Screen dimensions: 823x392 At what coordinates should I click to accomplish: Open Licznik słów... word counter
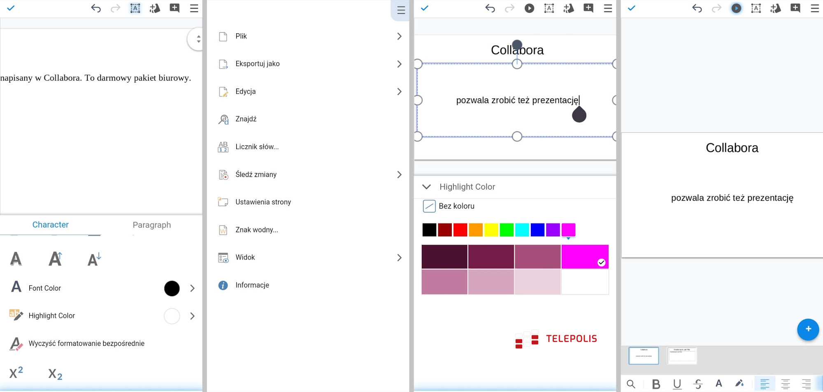point(257,147)
